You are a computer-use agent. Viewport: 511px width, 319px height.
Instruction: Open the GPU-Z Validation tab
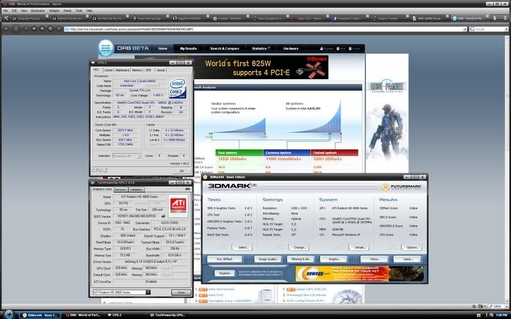(x=136, y=189)
